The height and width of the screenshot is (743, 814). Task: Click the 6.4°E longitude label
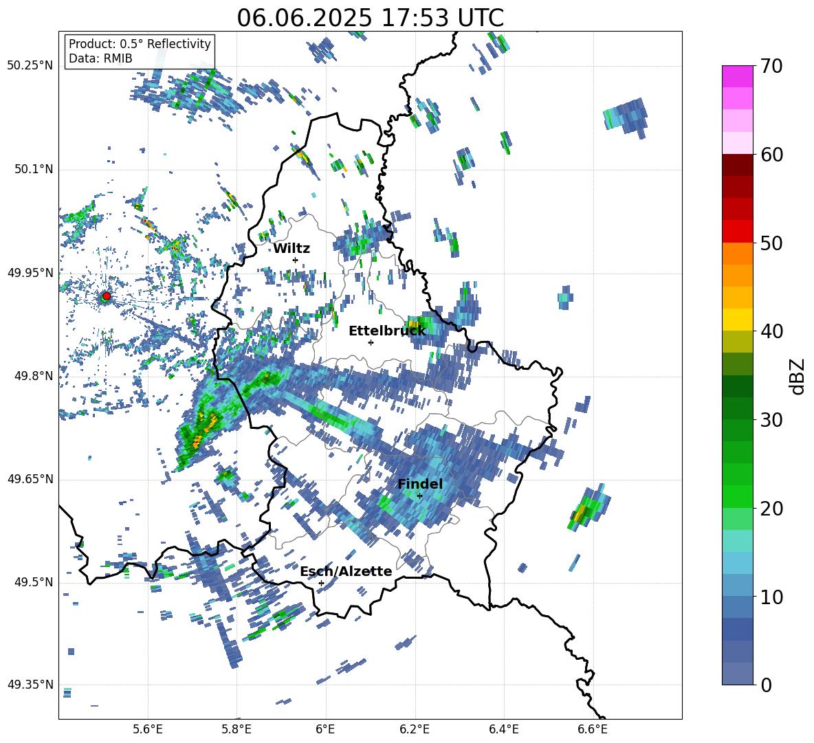point(503,729)
